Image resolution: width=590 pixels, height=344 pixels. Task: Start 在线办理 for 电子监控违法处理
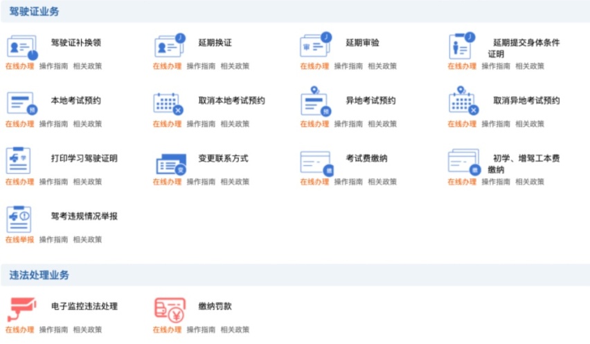tap(19, 329)
